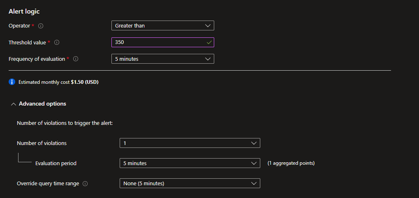Click the Frequency of evaluation info icon
Image resolution: width=419 pixels, height=198 pixels.
pos(76,59)
